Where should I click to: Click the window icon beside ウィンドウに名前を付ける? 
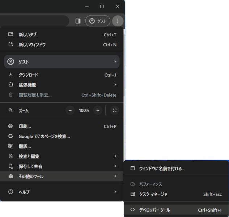(x=133, y=168)
